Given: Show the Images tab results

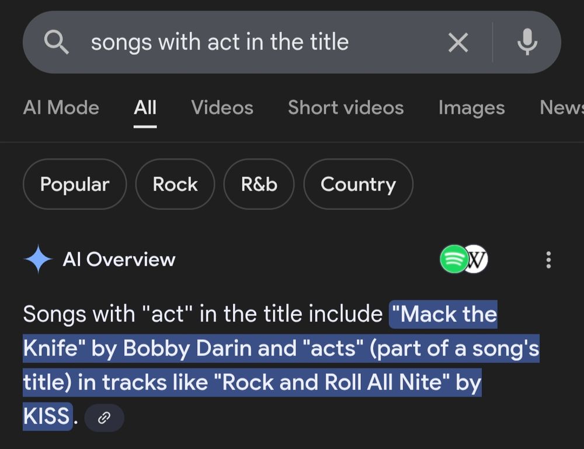Looking at the screenshot, I should 471,107.
